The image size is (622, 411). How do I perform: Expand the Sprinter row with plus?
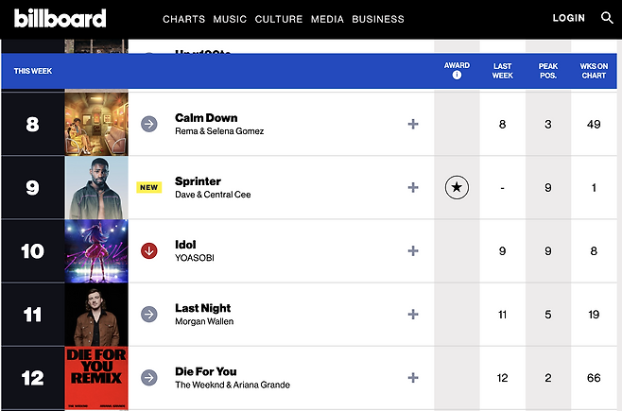413,187
